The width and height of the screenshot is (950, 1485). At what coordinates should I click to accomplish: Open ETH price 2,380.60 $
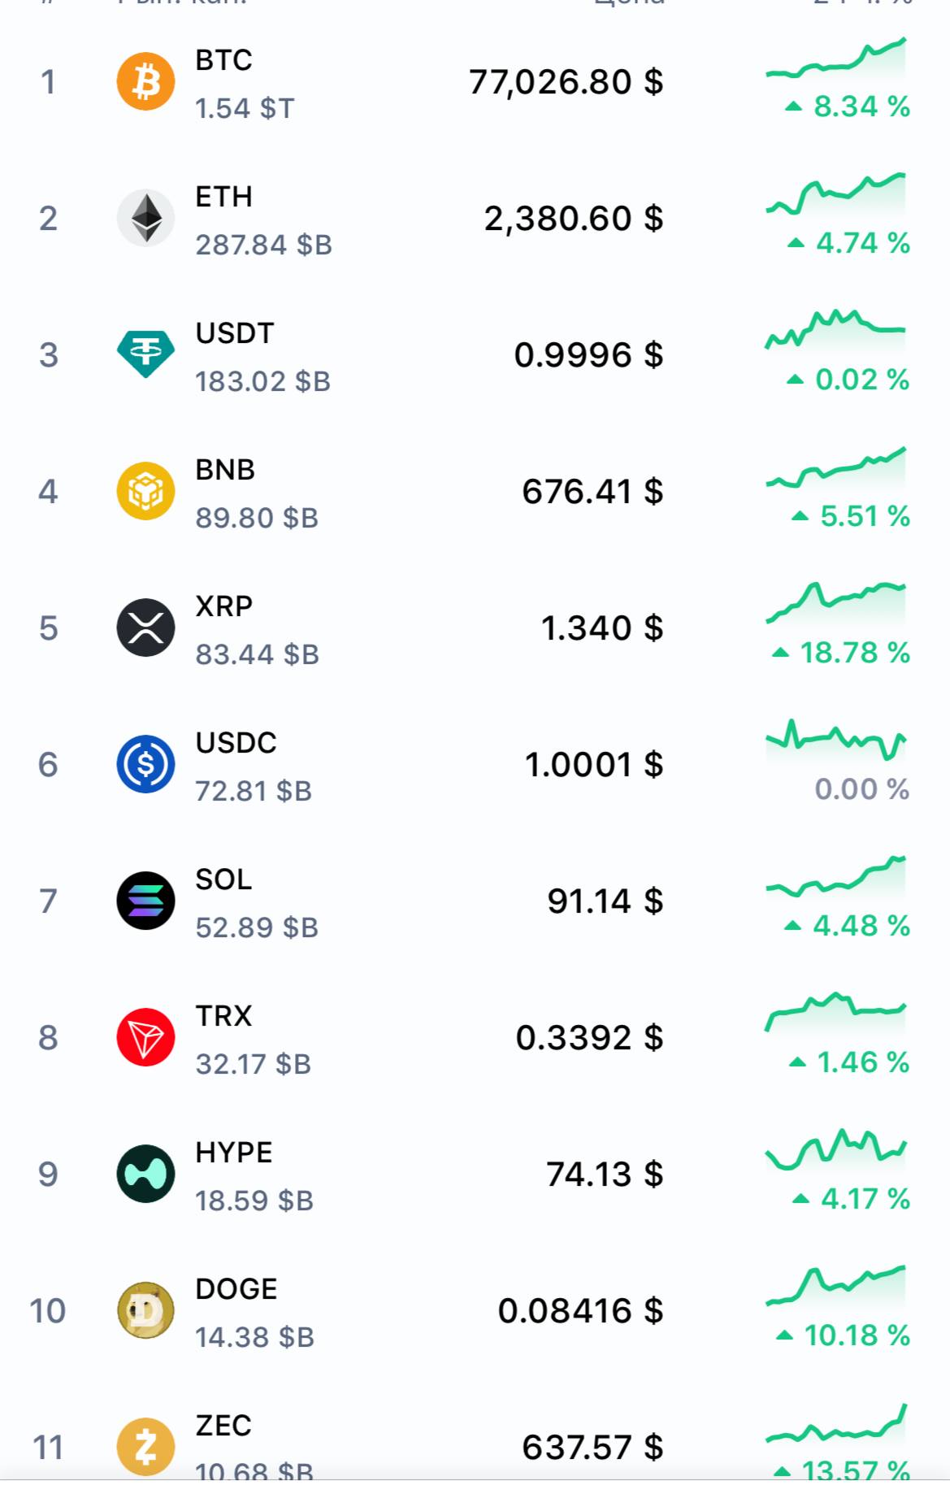(574, 219)
